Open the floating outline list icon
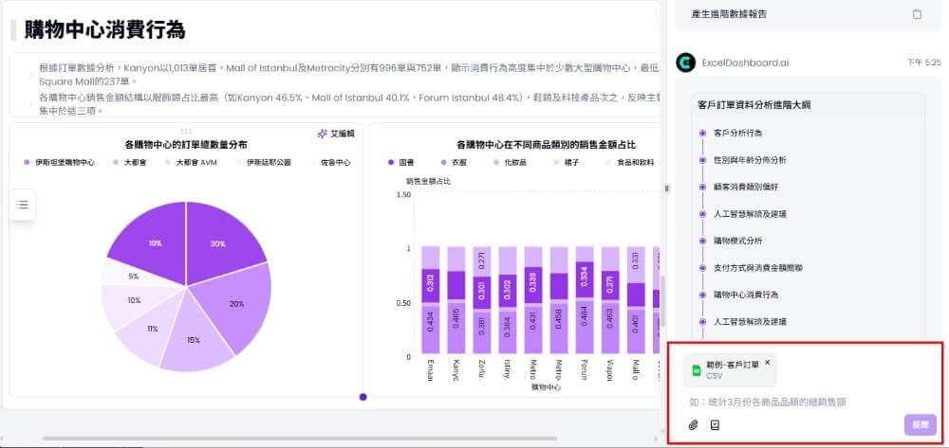 tap(23, 205)
